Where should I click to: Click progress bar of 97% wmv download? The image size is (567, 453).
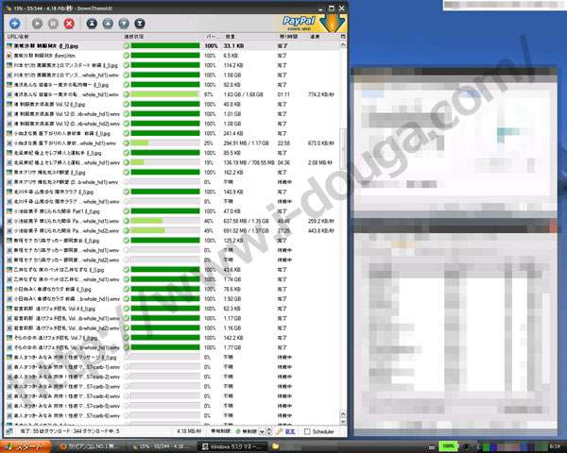(165, 95)
